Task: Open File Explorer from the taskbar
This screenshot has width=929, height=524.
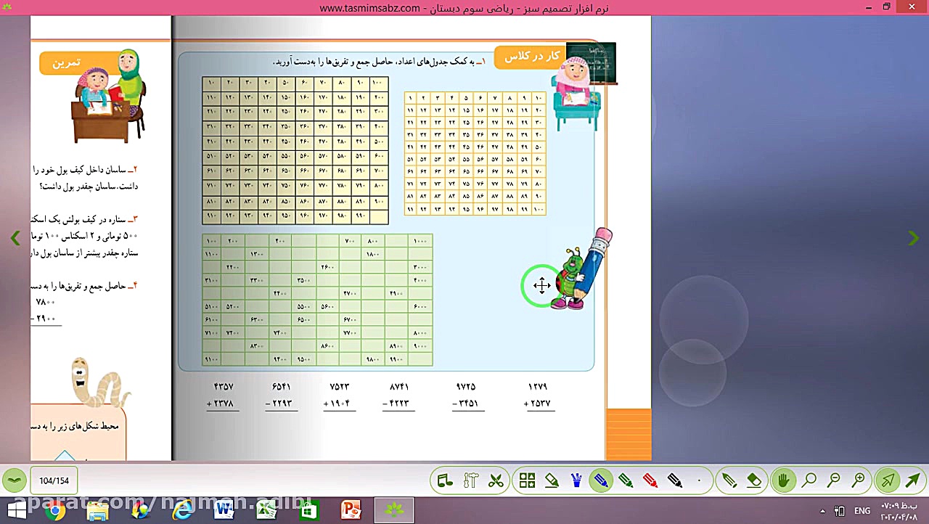Action: point(97,511)
